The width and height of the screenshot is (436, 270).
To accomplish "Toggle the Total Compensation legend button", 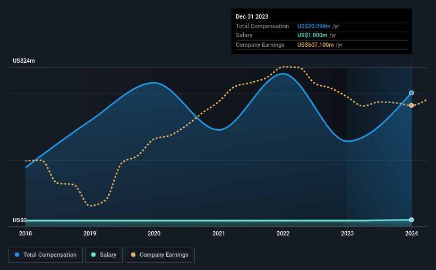I will click(46, 255).
